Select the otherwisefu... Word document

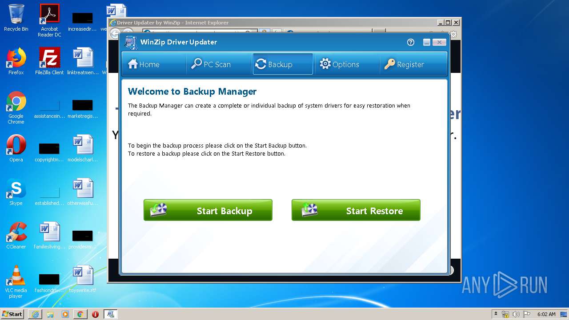[x=83, y=192]
